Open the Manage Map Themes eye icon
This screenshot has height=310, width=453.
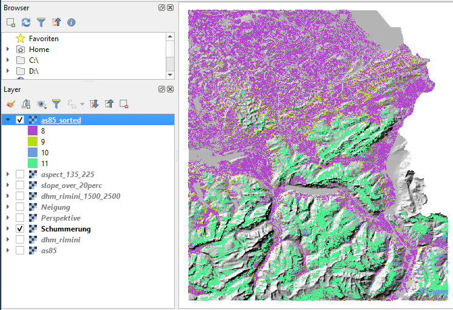(41, 104)
